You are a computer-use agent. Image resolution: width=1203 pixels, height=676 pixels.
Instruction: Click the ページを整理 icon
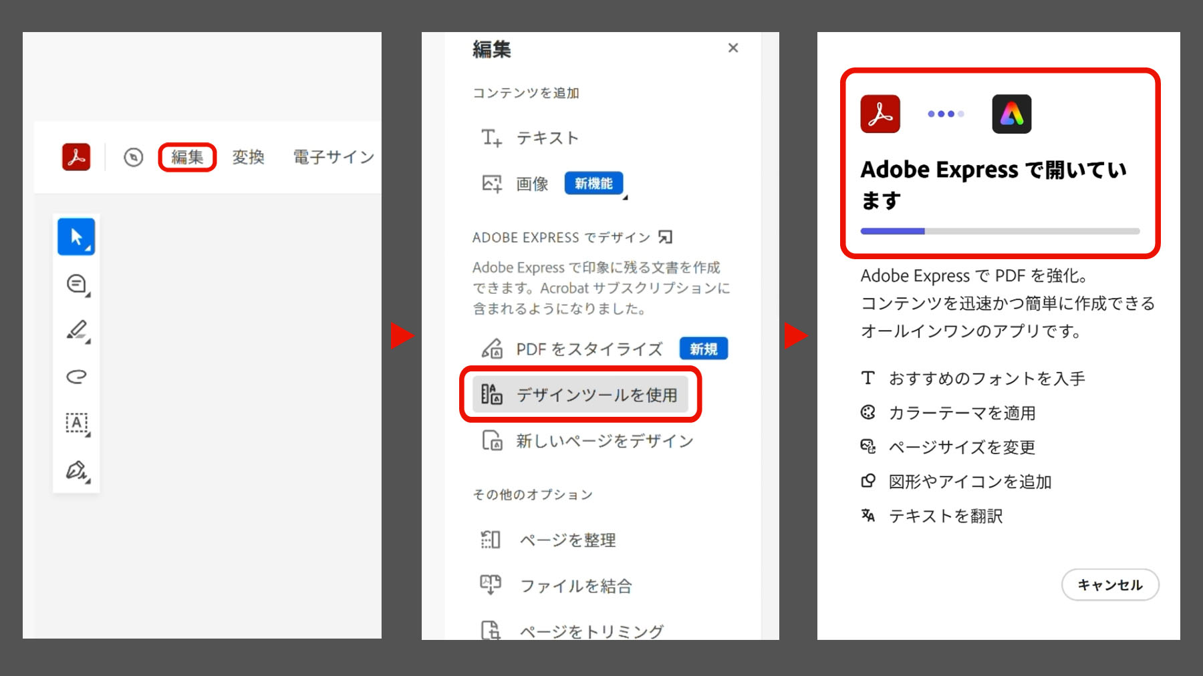click(x=491, y=539)
